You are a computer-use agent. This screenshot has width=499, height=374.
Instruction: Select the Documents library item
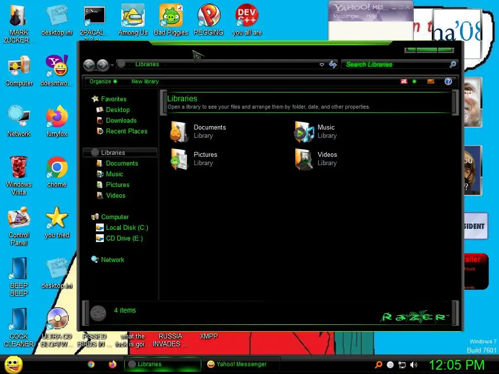tap(198, 131)
